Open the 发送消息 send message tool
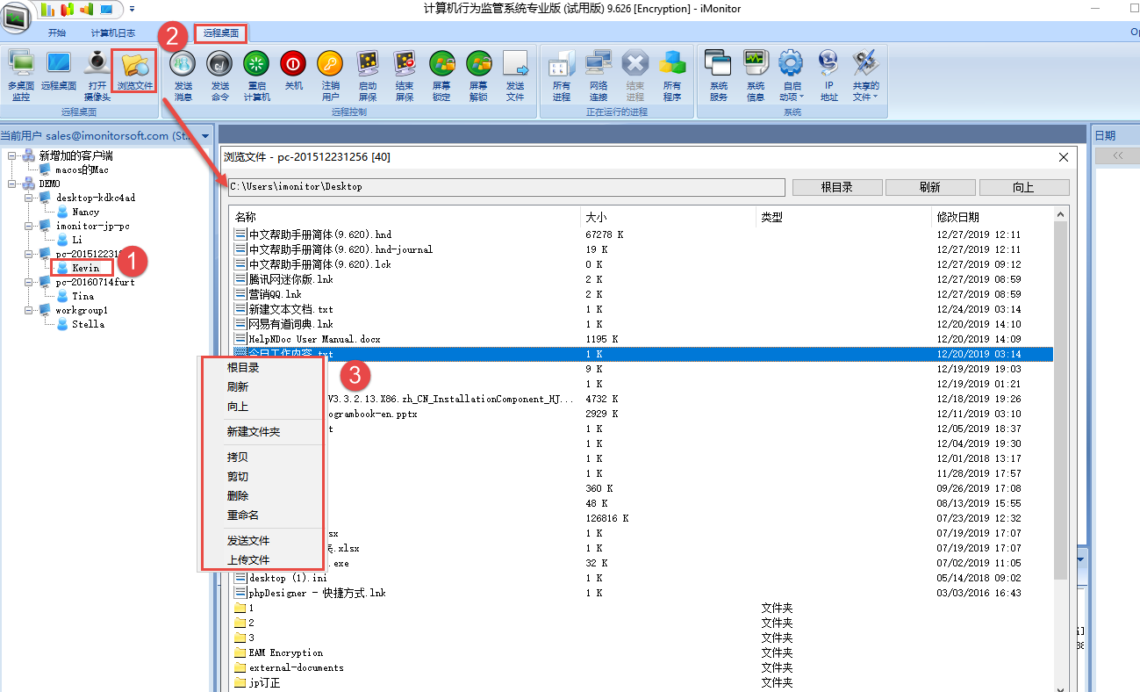The image size is (1140, 692). pos(183,74)
